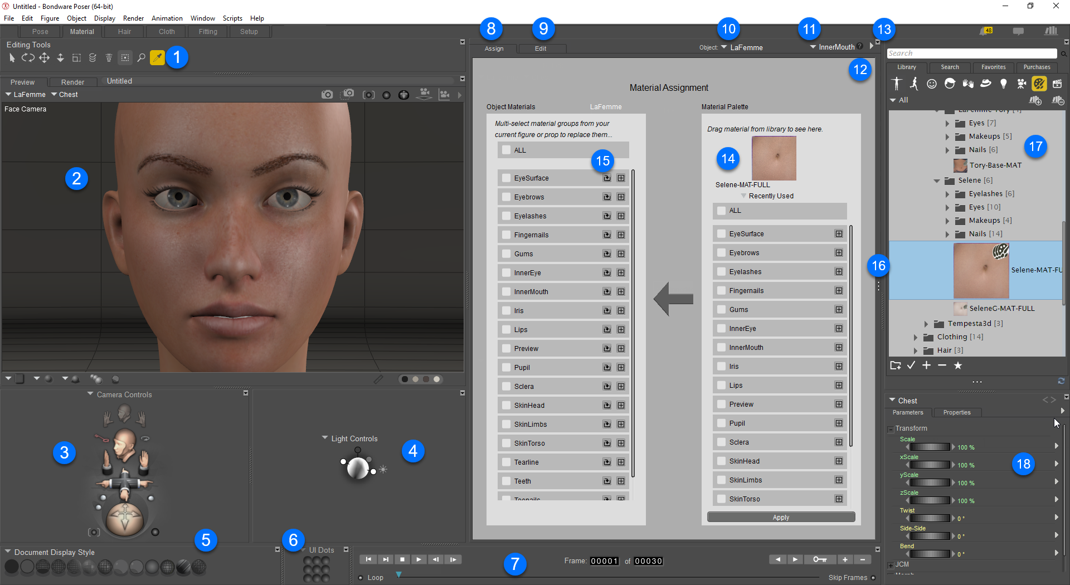Select the Rotate editing tool

tap(28, 57)
